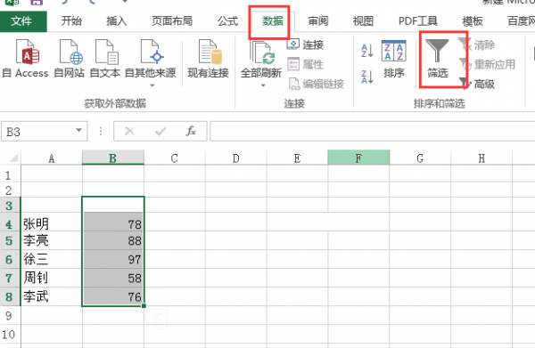Click inside the formula bar input
Screen dimensions: 535x348
click(372, 131)
